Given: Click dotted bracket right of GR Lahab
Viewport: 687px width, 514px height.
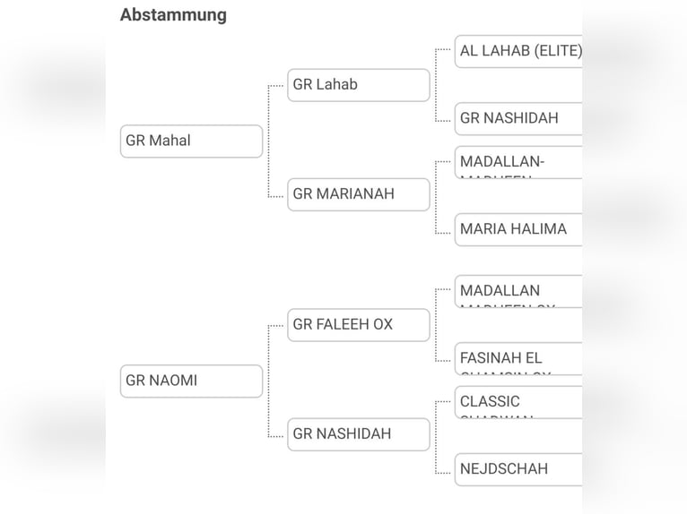Looking at the screenshot, I should (x=437, y=85).
